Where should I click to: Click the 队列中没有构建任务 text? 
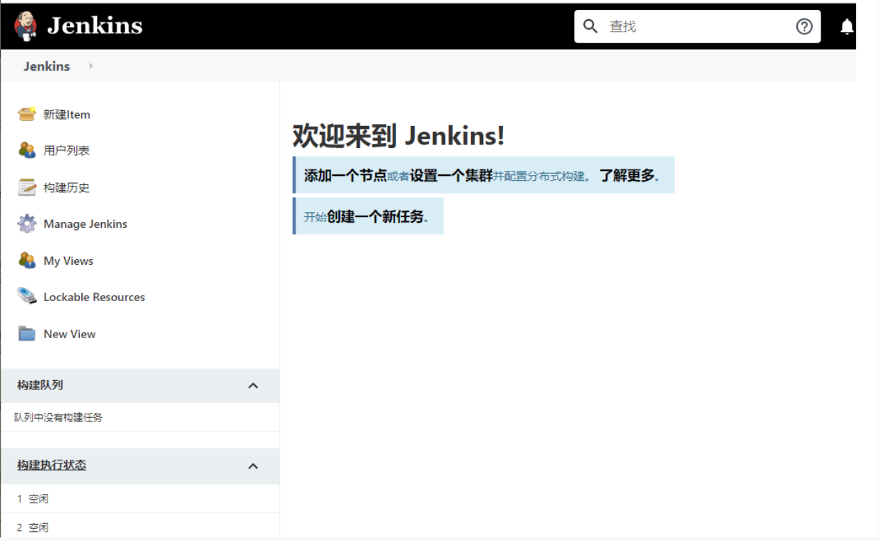point(58,418)
